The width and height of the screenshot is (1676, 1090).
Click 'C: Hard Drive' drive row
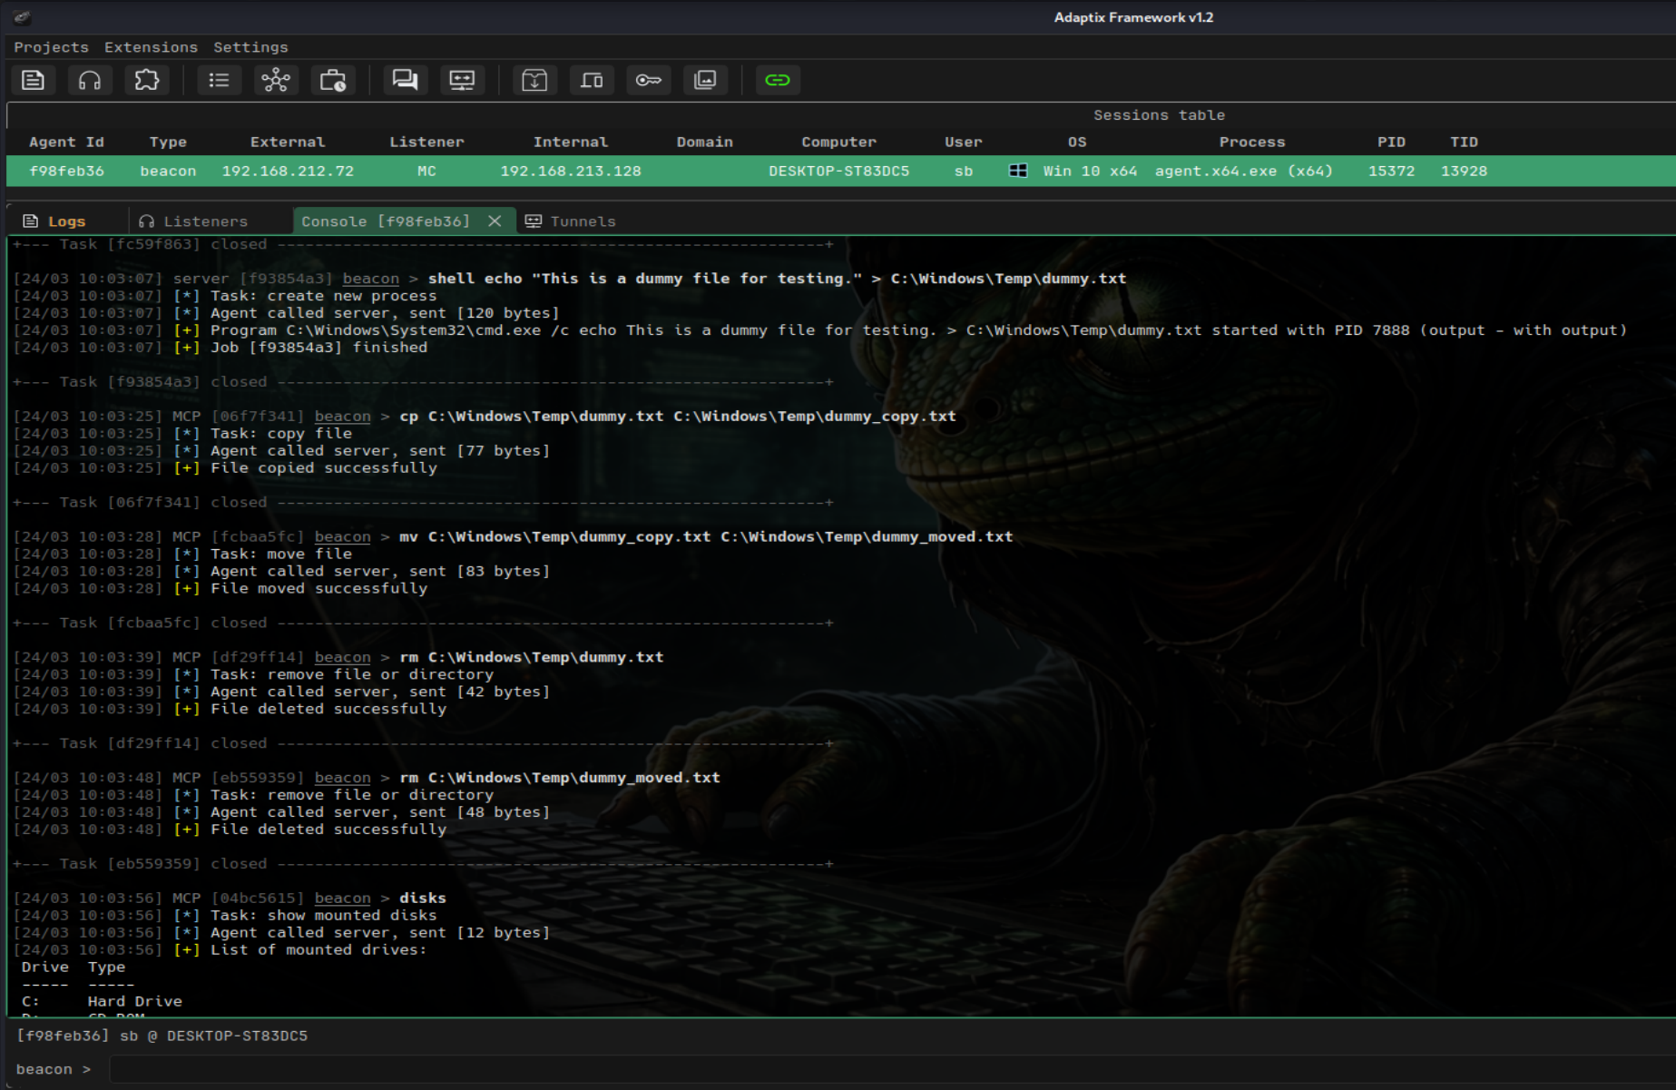(x=102, y=1002)
